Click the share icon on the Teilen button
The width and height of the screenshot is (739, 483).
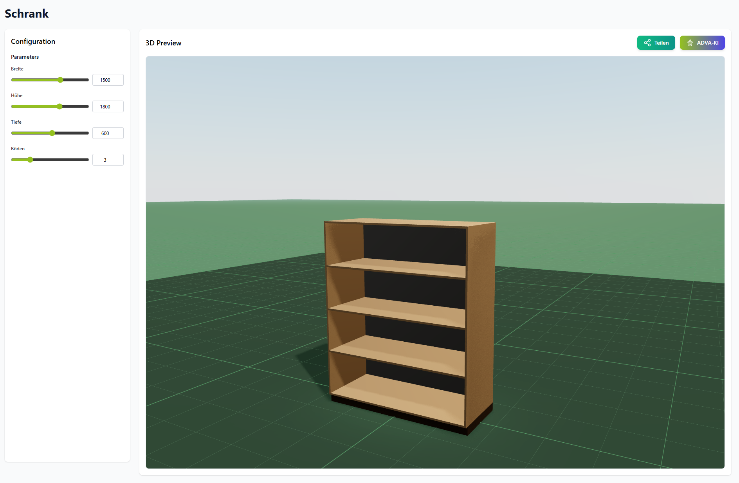point(647,43)
